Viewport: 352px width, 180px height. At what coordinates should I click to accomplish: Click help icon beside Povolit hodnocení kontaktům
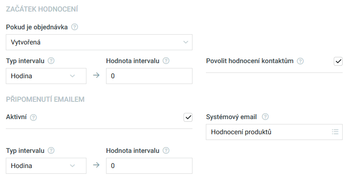pos(300,61)
